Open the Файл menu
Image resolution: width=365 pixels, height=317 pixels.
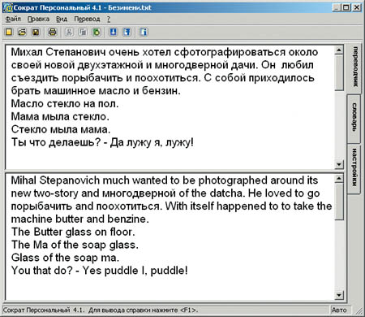(x=13, y=19)
